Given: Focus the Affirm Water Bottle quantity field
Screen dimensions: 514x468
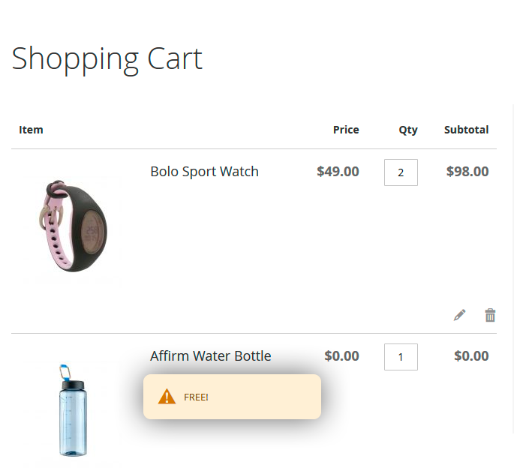Looking at the screenshot, I should [x=401, y=357].
